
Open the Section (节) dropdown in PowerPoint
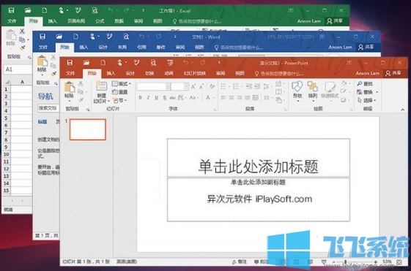coord(120,100)
